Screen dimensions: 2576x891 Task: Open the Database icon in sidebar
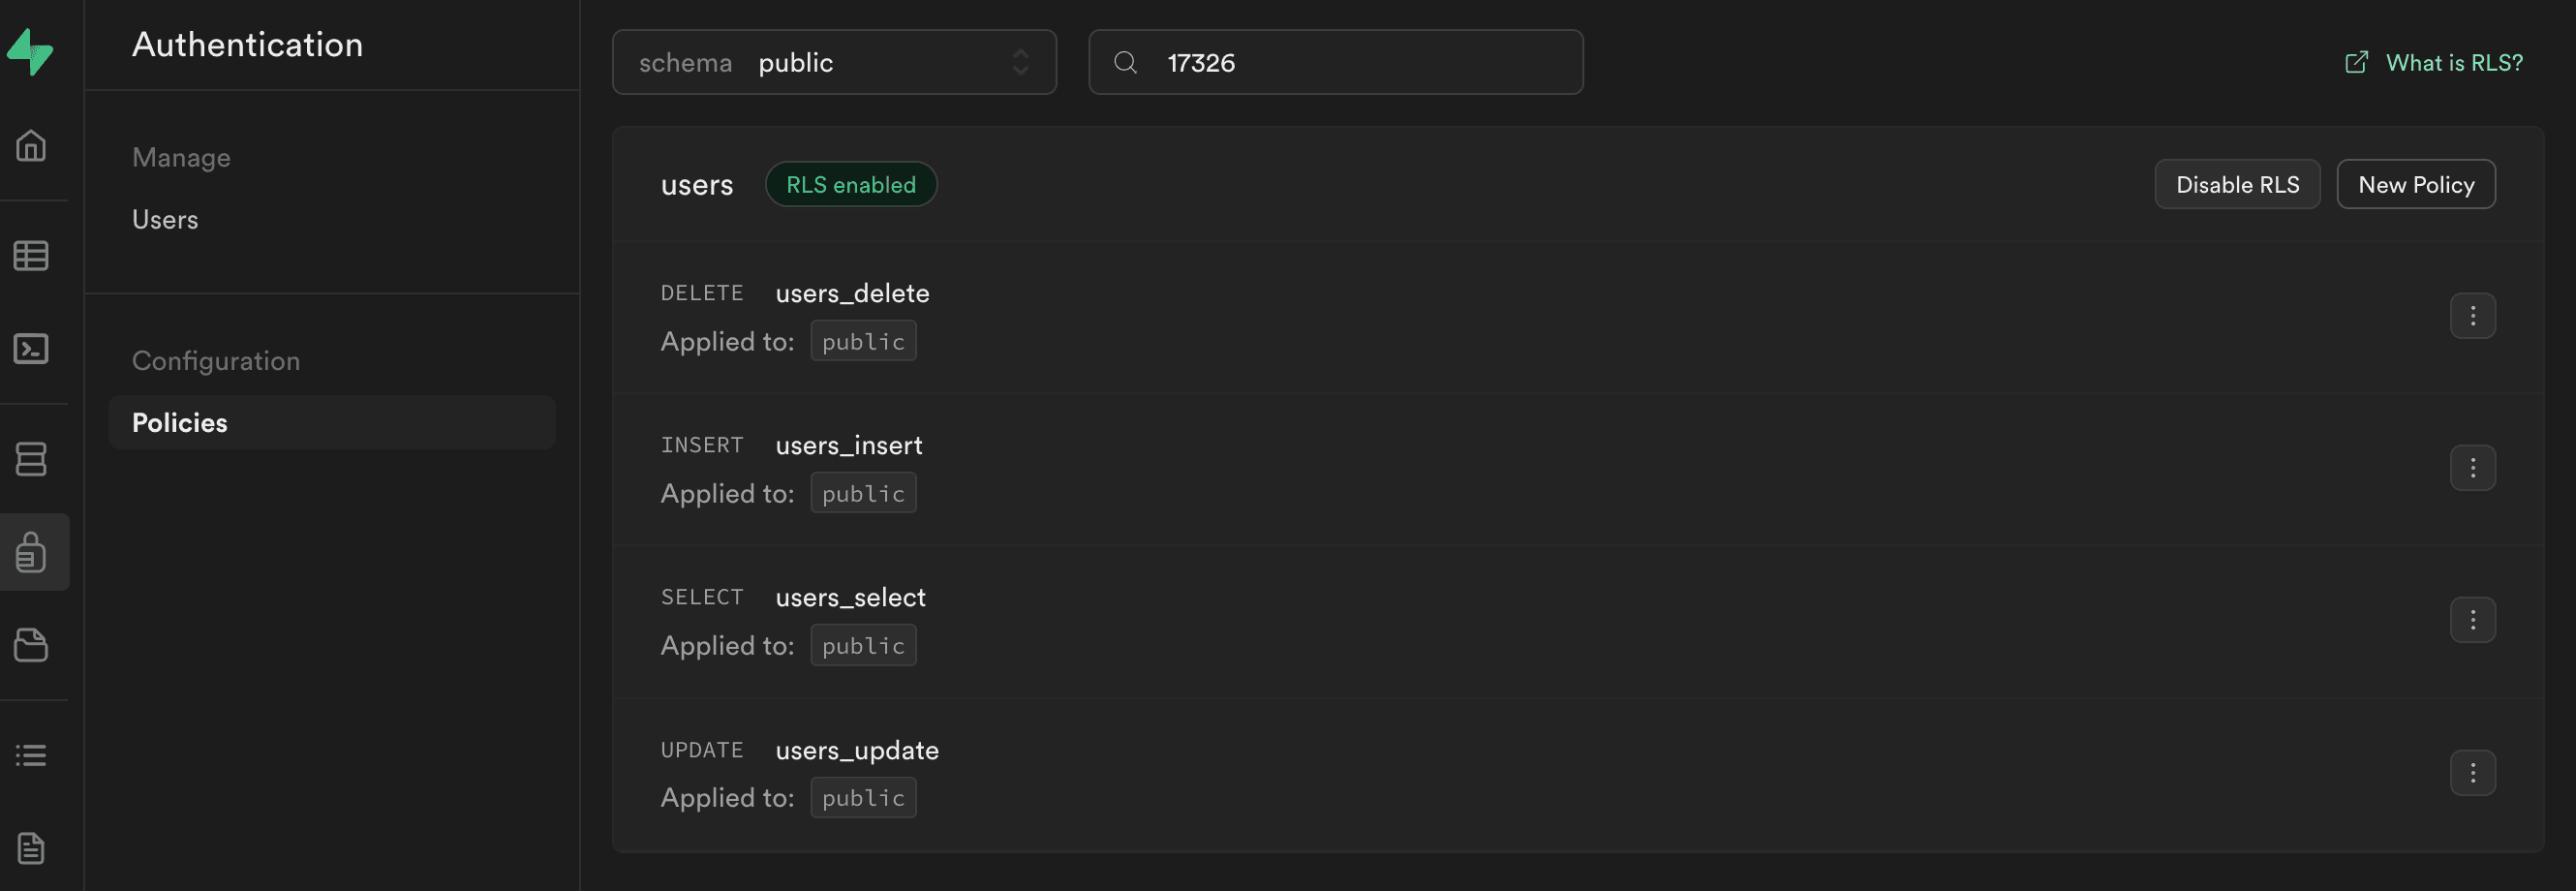click(x=31, y=459)
